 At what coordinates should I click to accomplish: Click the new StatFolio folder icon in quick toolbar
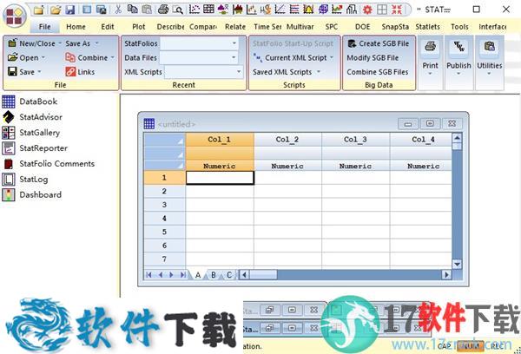click(39, 10)
